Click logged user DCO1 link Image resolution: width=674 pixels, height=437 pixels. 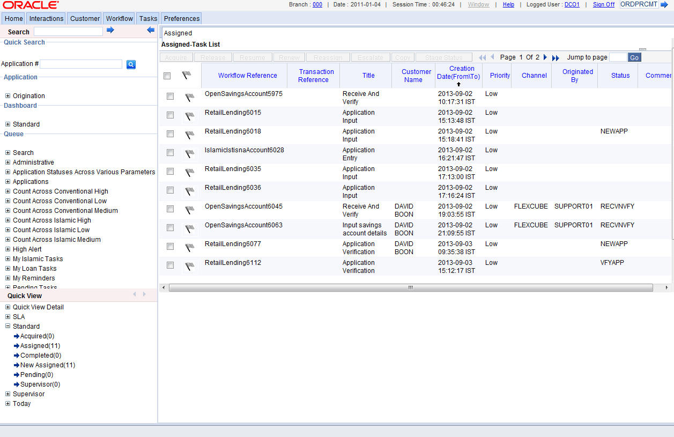click(x=572, y=4)
